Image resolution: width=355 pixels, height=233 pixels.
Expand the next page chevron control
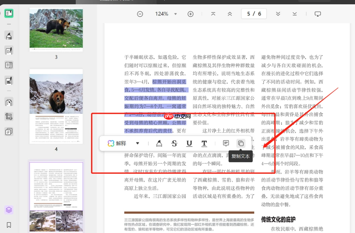(x=278, y=14)
